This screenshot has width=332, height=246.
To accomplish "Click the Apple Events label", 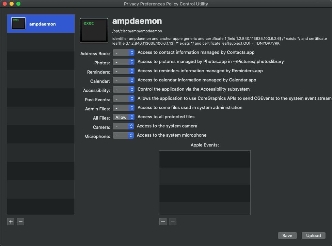I will click(x=205, y=145).
